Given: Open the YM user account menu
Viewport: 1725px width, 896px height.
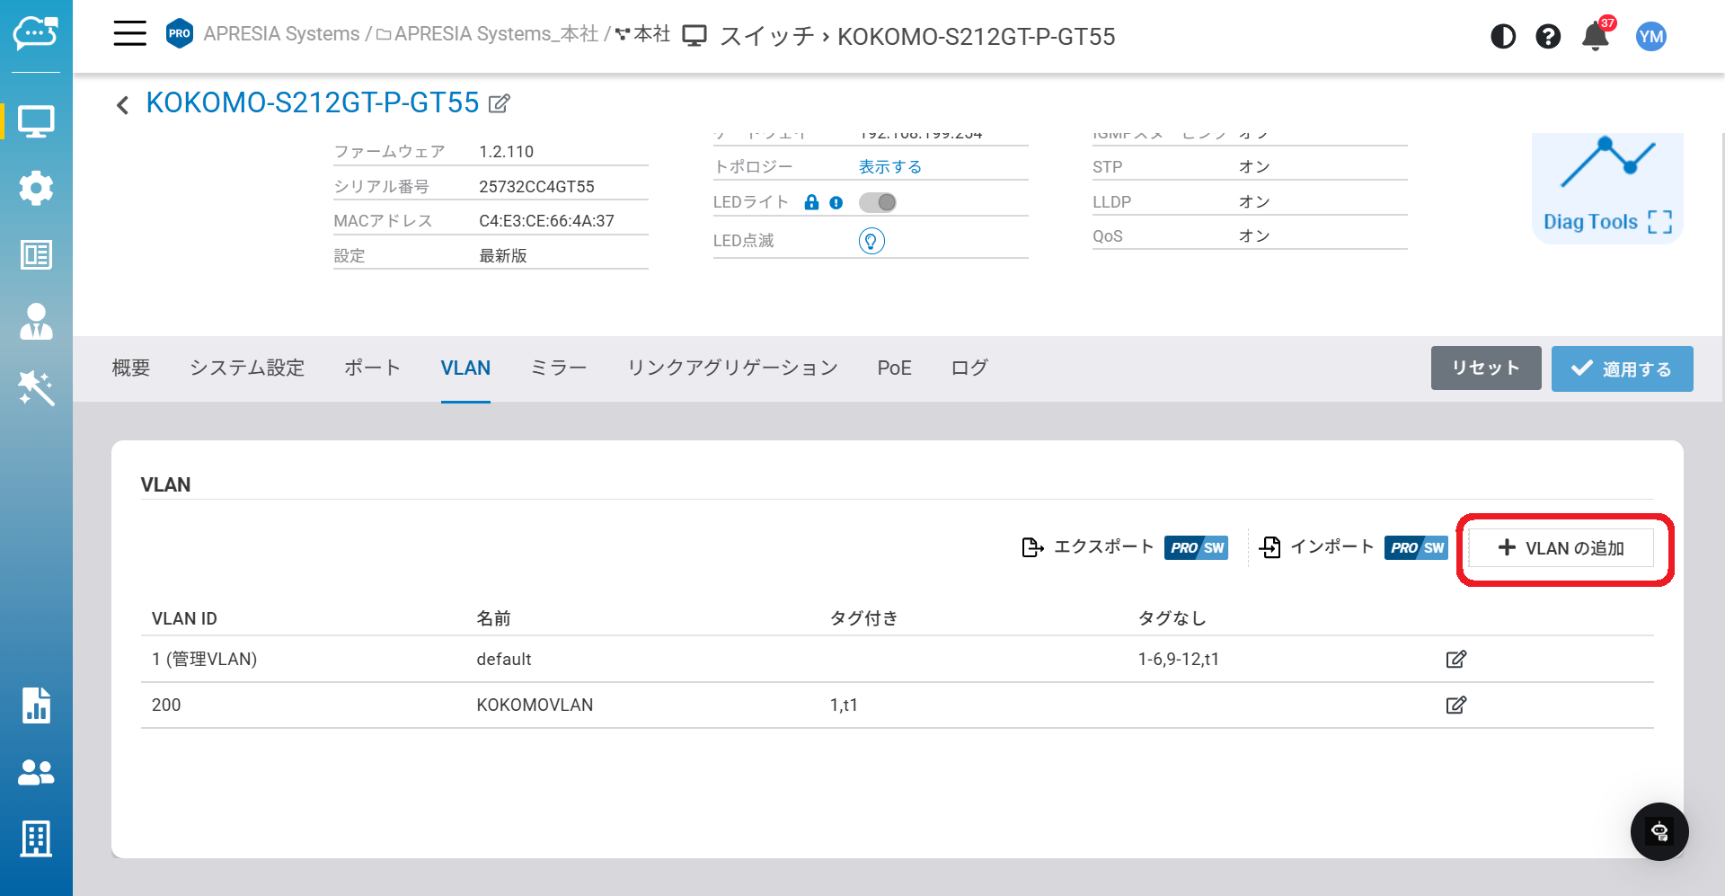Looking at the screenshot, I should coord(1650,37).
